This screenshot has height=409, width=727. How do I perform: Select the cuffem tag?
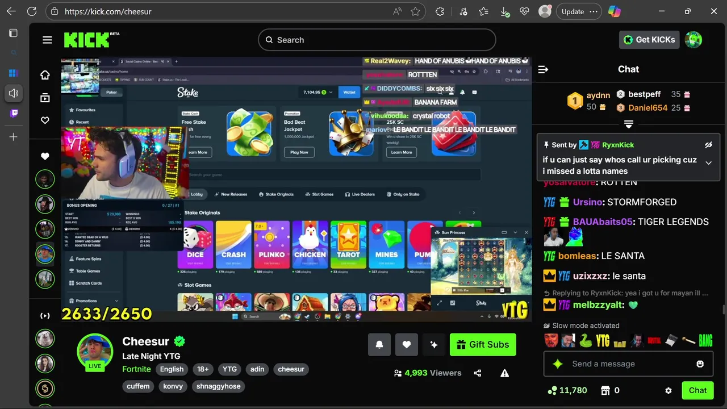click(x=138, y=386)
